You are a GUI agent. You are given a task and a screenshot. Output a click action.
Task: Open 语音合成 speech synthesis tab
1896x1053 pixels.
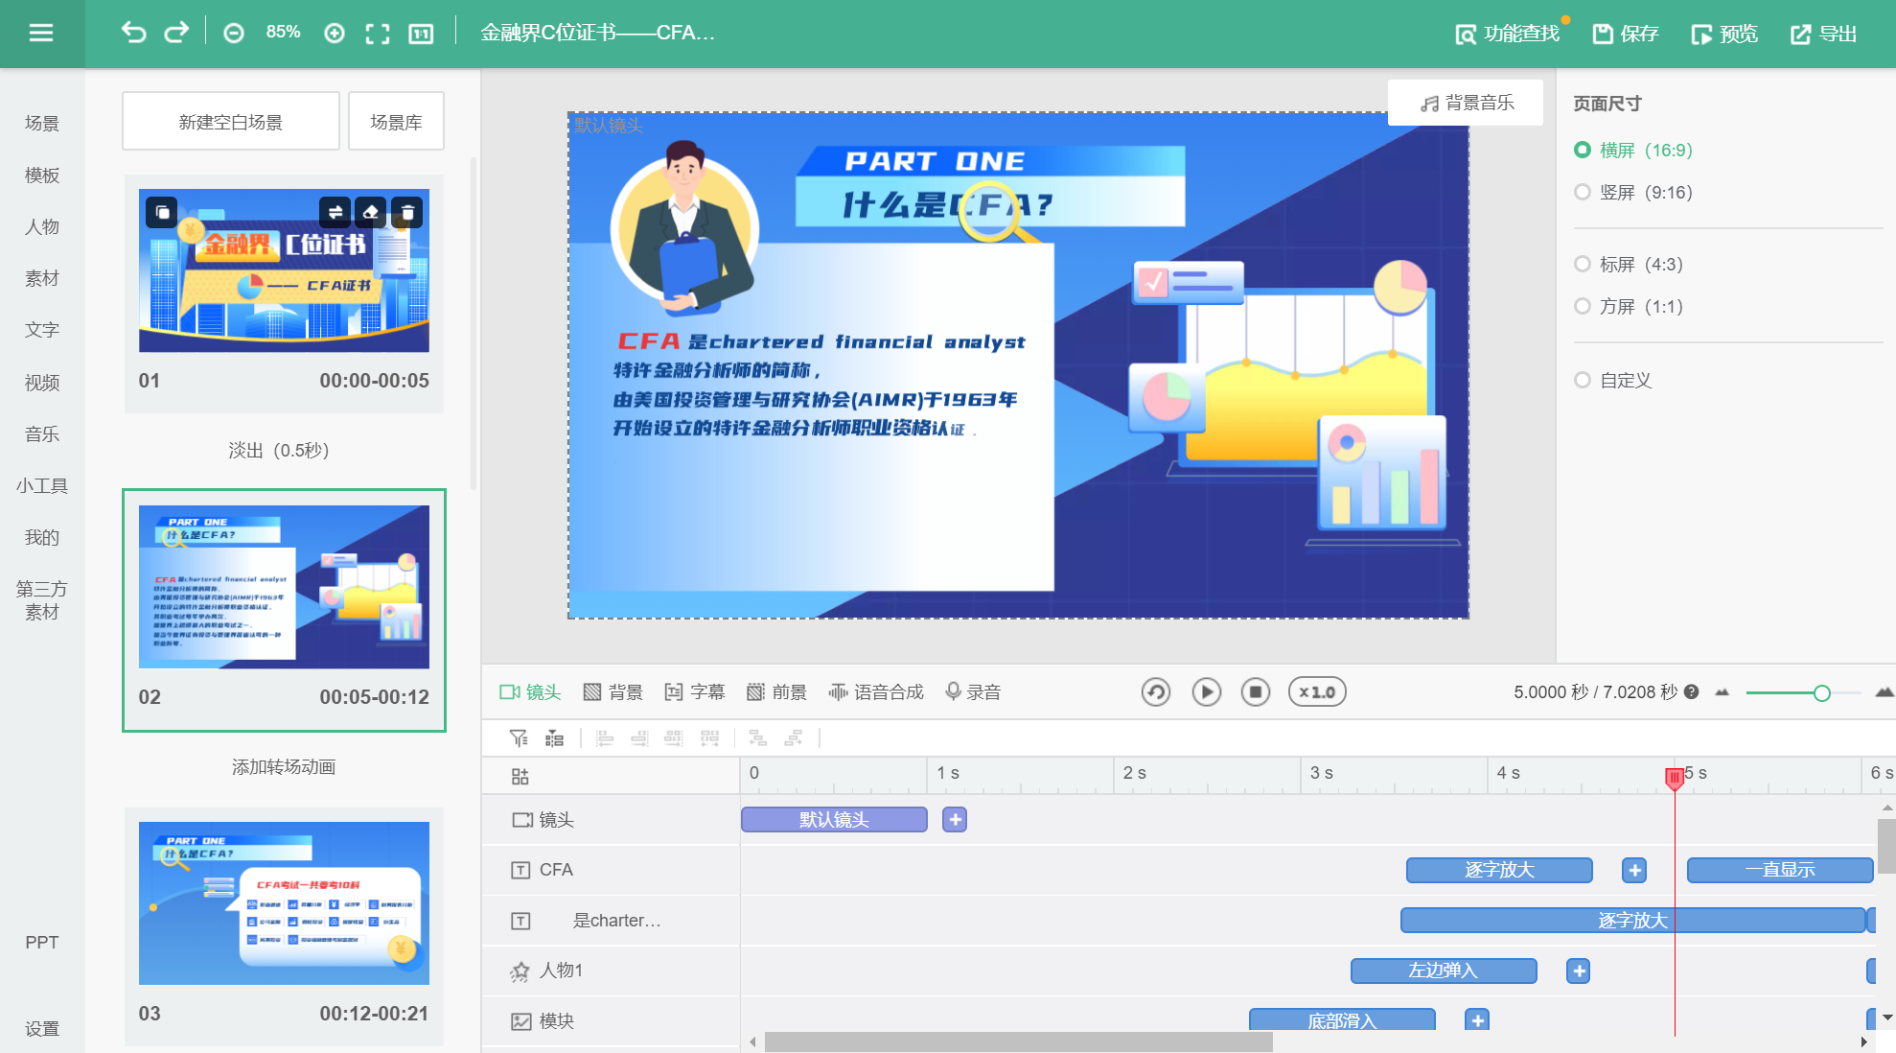(876, 691)
